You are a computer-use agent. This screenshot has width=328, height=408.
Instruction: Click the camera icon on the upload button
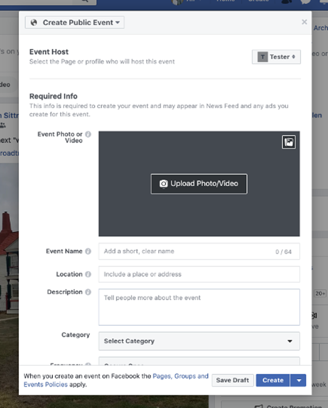pyautogui.click(x=163, y=184)
